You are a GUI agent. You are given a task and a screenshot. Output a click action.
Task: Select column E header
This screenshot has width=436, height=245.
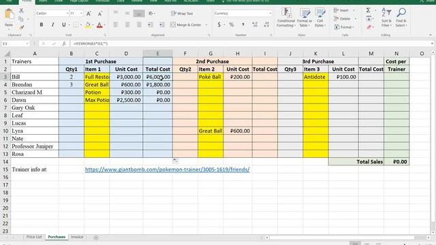157,54
